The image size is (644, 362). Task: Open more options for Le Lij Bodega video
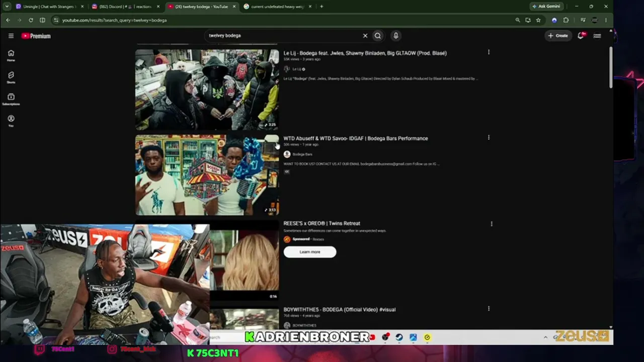tap(489, 52)
